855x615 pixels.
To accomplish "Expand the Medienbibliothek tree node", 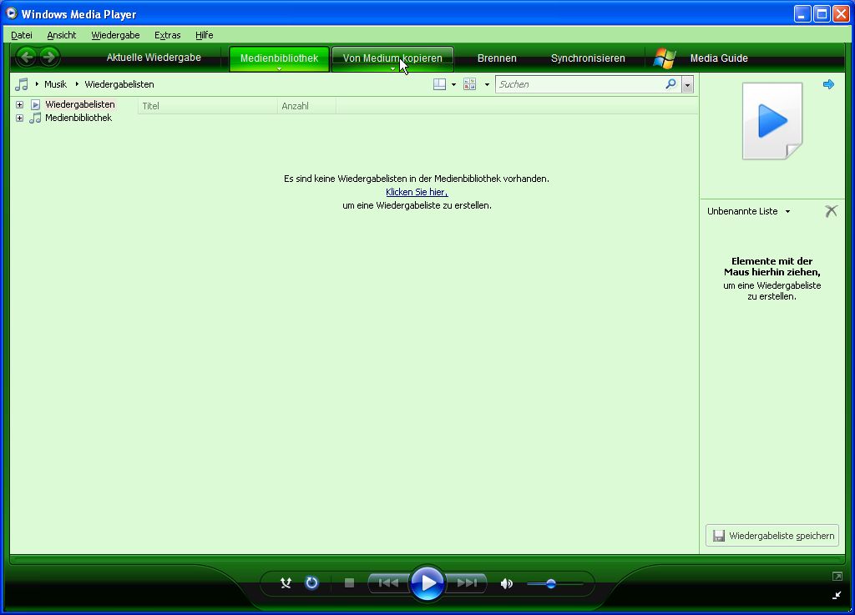I will click(x=20, y=118).
